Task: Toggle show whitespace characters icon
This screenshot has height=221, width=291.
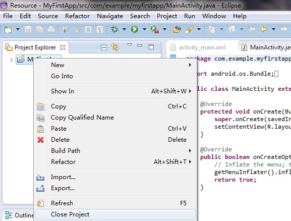Action: [100, 29]
